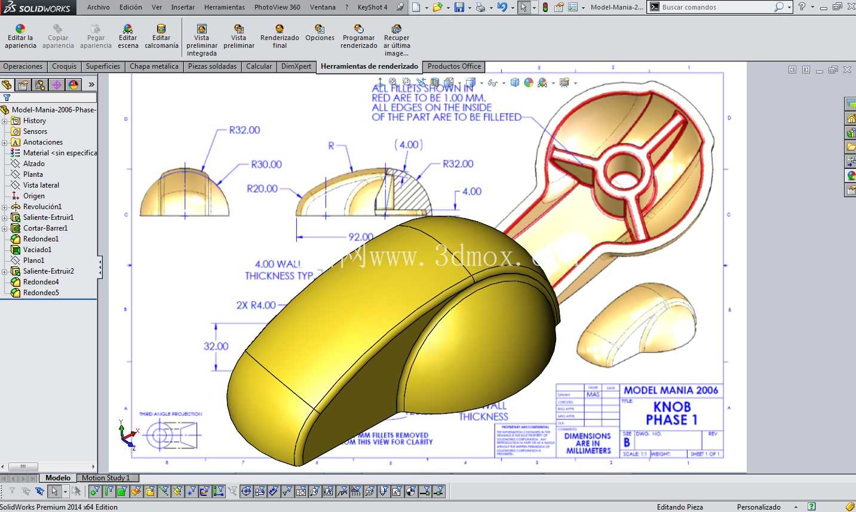This screenshot has height=512, width=856.
Task: Open DisplayManager color ball tab
Action: [x=73, y=85]
